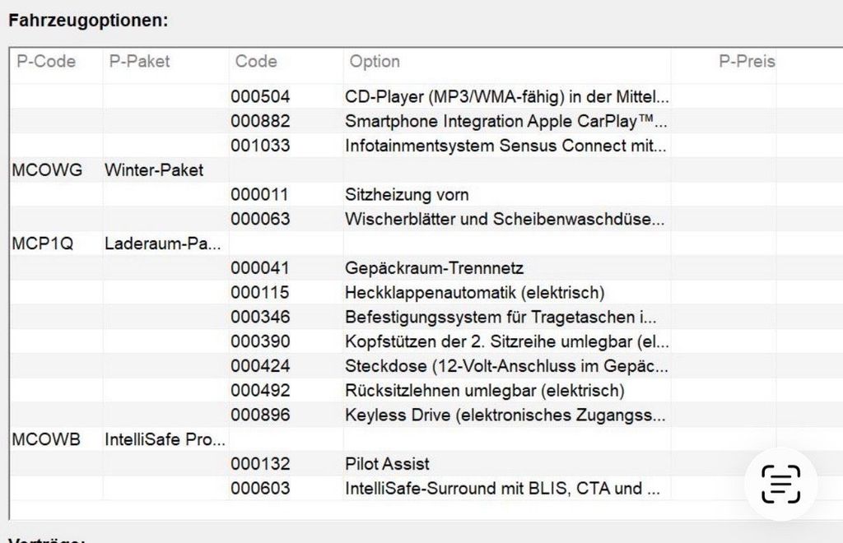
Task: Select Infotainmentsystem Sensus Connect row
Action: pos(426,146)
